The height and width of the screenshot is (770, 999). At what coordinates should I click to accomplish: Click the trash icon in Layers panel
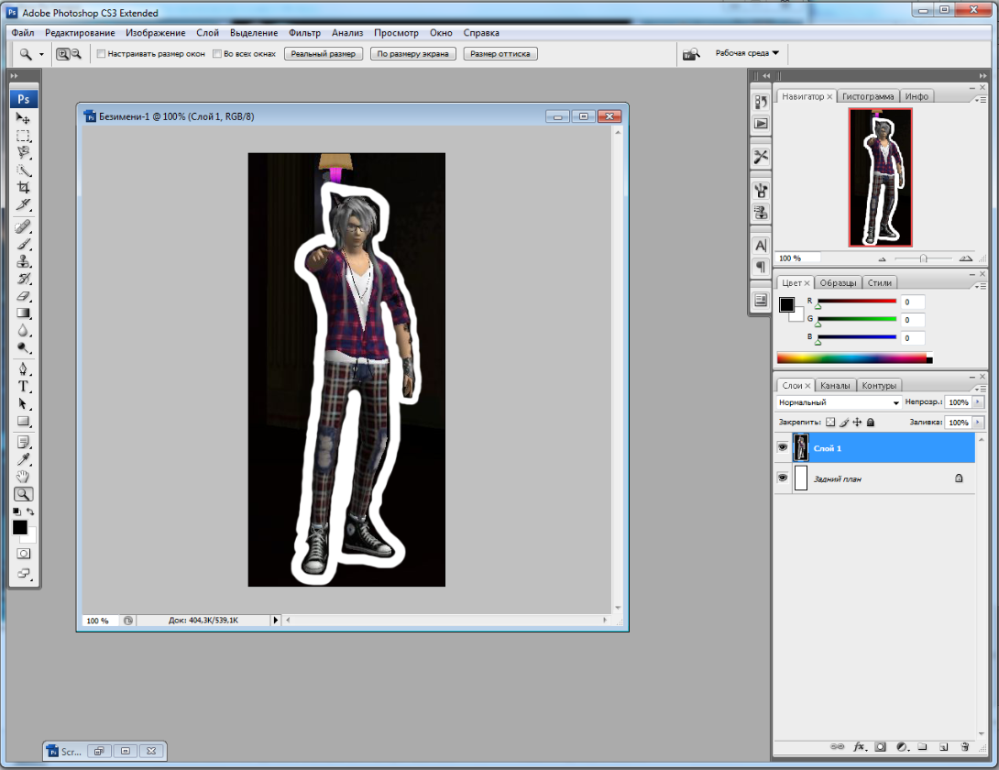[966, 747]
